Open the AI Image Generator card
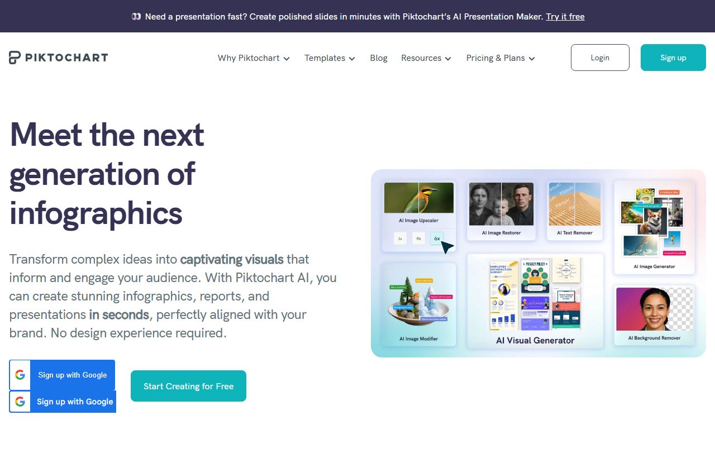The width and height of the screenshot is (715, 458). 654,227
